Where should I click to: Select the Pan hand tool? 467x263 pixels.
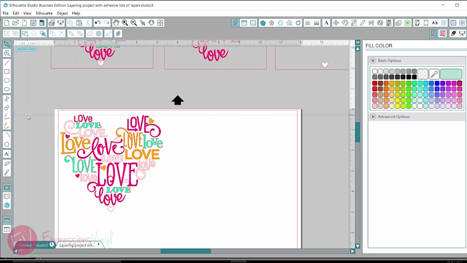point(116,23)
